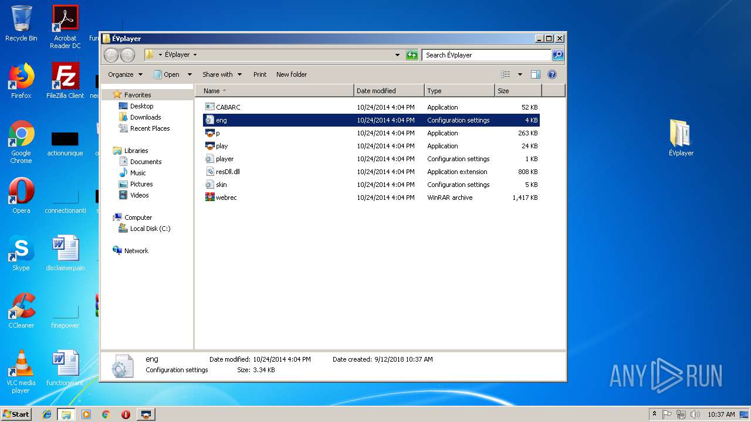The image size is (751, 422).
Task: Open the Organize dropdown menu
Action: pos(125,74)
